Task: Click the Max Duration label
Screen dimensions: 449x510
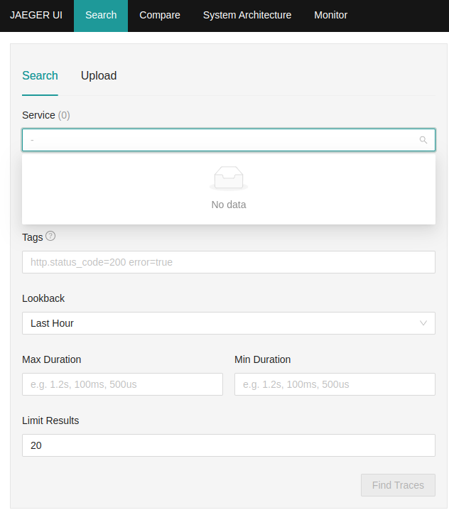Action: coord(51,359)
